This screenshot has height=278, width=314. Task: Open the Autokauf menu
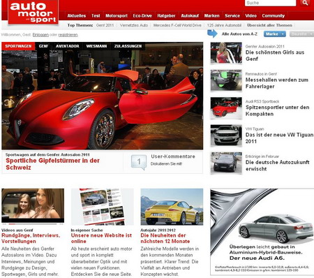pos(190,16)
